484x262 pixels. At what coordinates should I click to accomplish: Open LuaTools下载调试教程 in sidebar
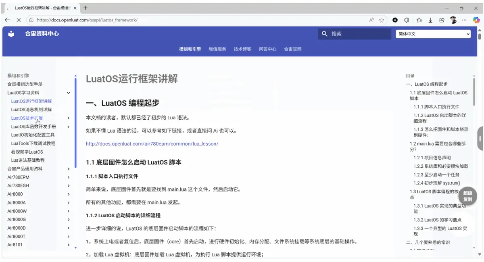[x=33, y=143]
